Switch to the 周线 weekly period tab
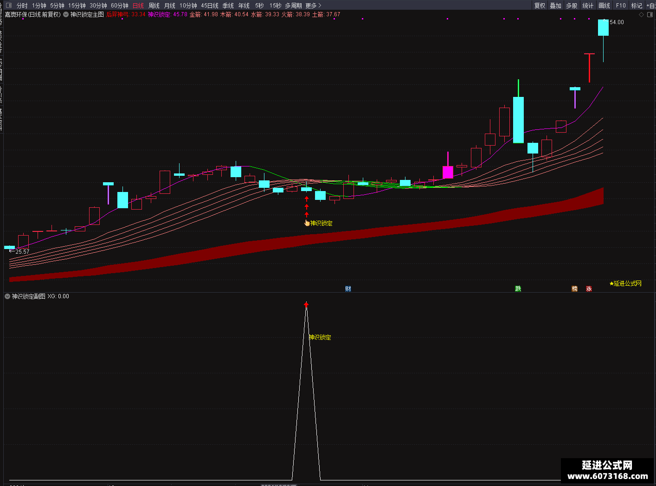 [154, 6]
